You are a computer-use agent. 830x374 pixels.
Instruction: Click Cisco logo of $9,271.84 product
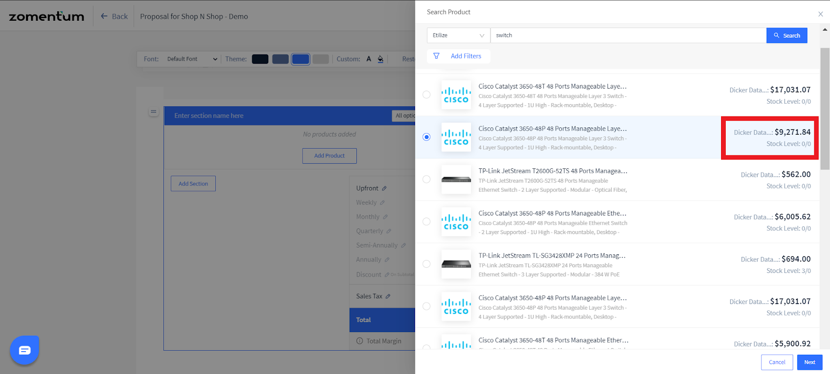pyautogui.click(x=456, y=137)
